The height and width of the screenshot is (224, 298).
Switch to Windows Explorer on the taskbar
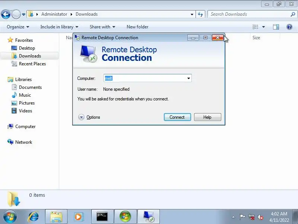pos(56,217)
